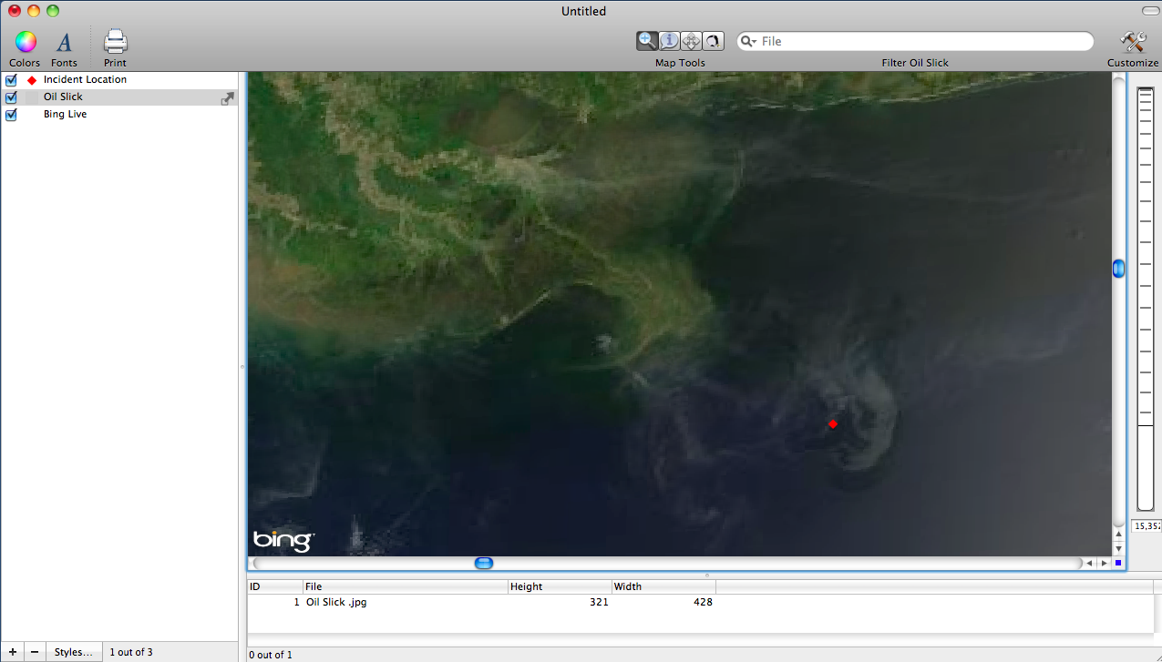Screen dimensions: 1162x662
Task: Select the Bing Live layer name
Action: coord(66,115)
